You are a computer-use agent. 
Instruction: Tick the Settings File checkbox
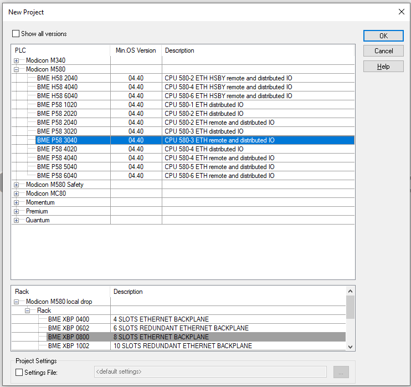coord(19,373)
